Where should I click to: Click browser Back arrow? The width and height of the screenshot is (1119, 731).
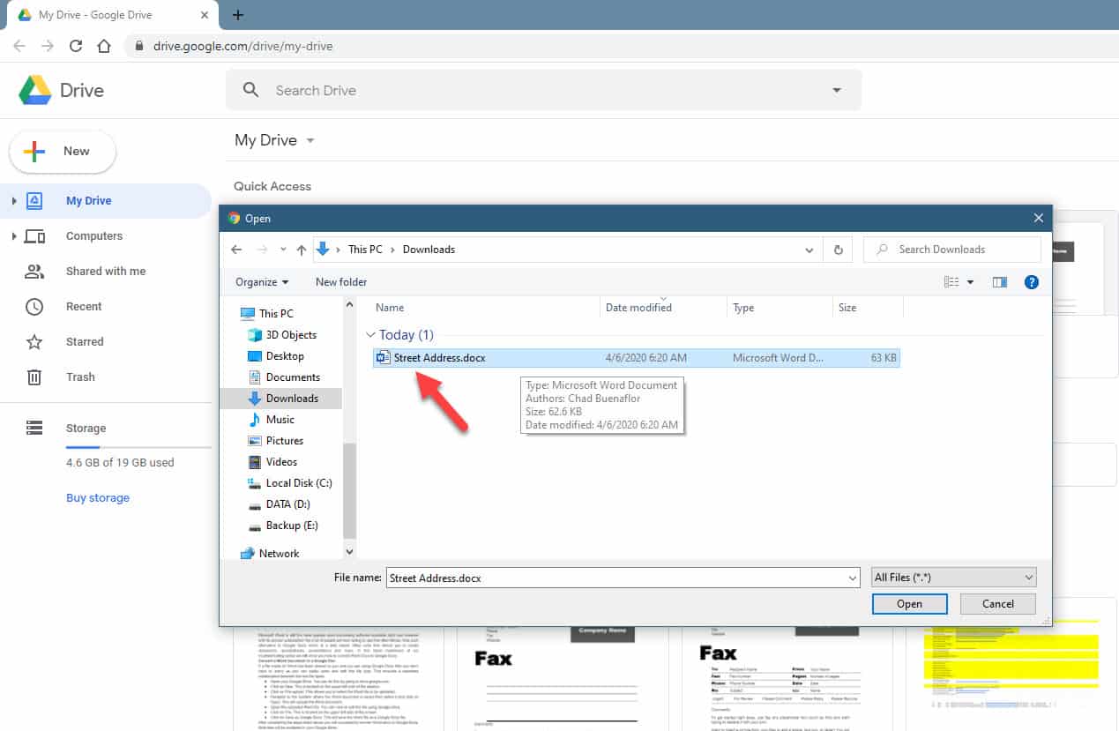click(19, 46)
